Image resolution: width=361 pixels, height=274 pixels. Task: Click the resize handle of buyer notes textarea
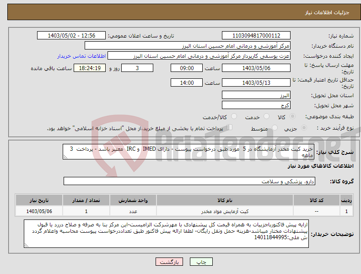coord(26,246)
